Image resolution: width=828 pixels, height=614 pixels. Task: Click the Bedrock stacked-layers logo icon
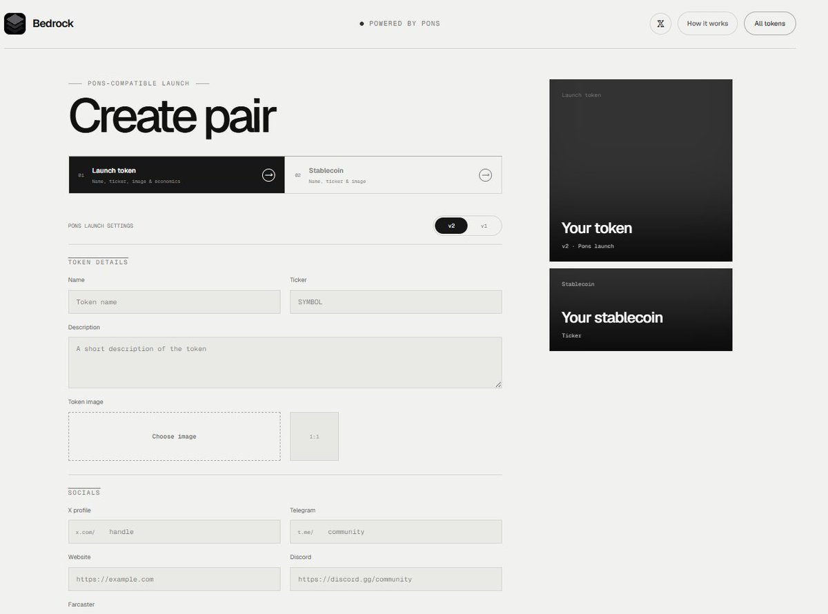click(x=14, y=23)
